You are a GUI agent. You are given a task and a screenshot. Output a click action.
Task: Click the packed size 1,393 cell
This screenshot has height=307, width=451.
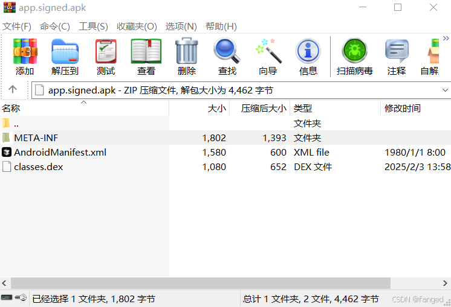tap(274, 138)
